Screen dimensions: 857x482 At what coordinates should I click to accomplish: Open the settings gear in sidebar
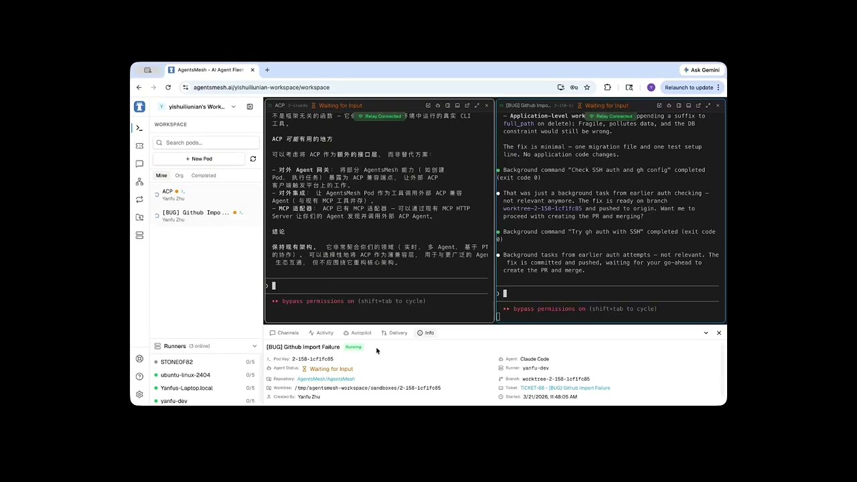coord(139,394)
